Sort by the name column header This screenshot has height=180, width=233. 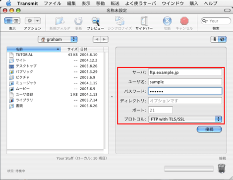(34, 49)
